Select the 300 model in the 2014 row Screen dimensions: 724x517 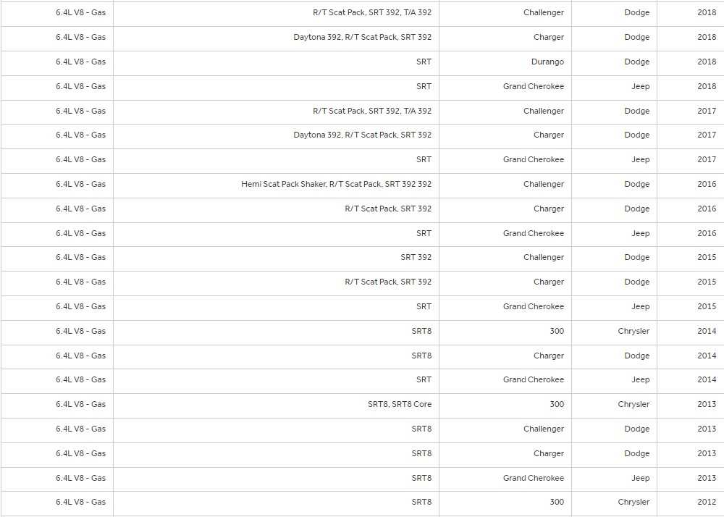click(x=556, y=331)
